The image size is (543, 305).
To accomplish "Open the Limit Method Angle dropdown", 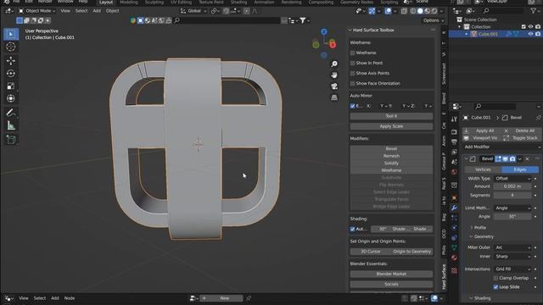I will point(512,208).
